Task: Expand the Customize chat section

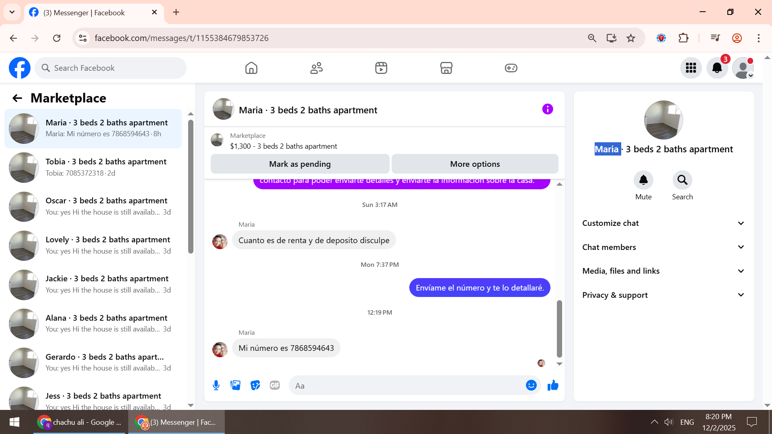Action: pyautogui.click(x=663, y=223)
